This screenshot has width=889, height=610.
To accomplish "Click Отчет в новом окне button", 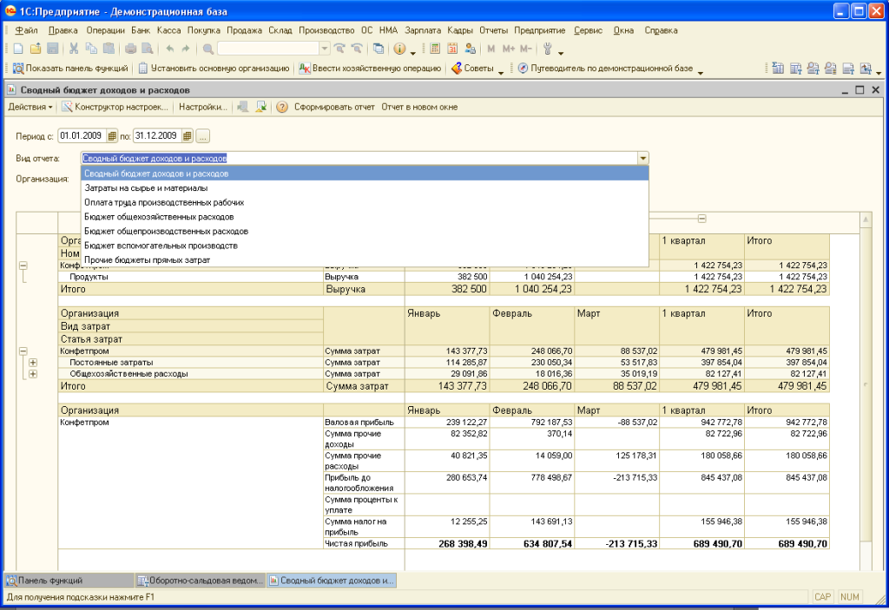I will click(x=419, y=108).
